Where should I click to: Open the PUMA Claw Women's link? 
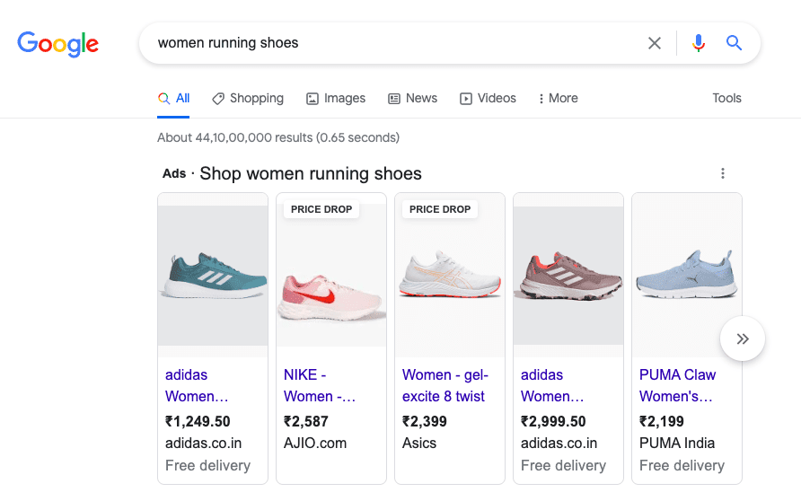tap(677, 385)
